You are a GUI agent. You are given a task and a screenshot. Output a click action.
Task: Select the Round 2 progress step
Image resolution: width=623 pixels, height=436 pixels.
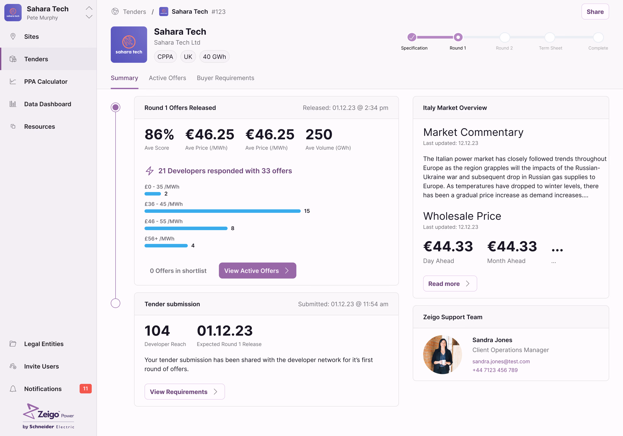[505, 37]
